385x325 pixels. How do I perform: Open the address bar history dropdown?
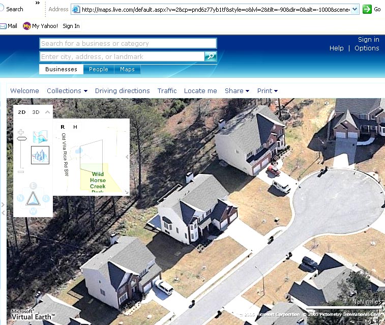354,9
